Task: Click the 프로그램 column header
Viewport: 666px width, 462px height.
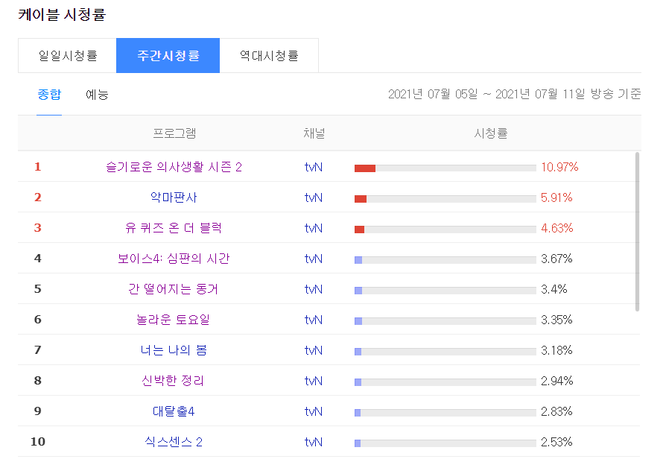Action: tap(174, 133)
